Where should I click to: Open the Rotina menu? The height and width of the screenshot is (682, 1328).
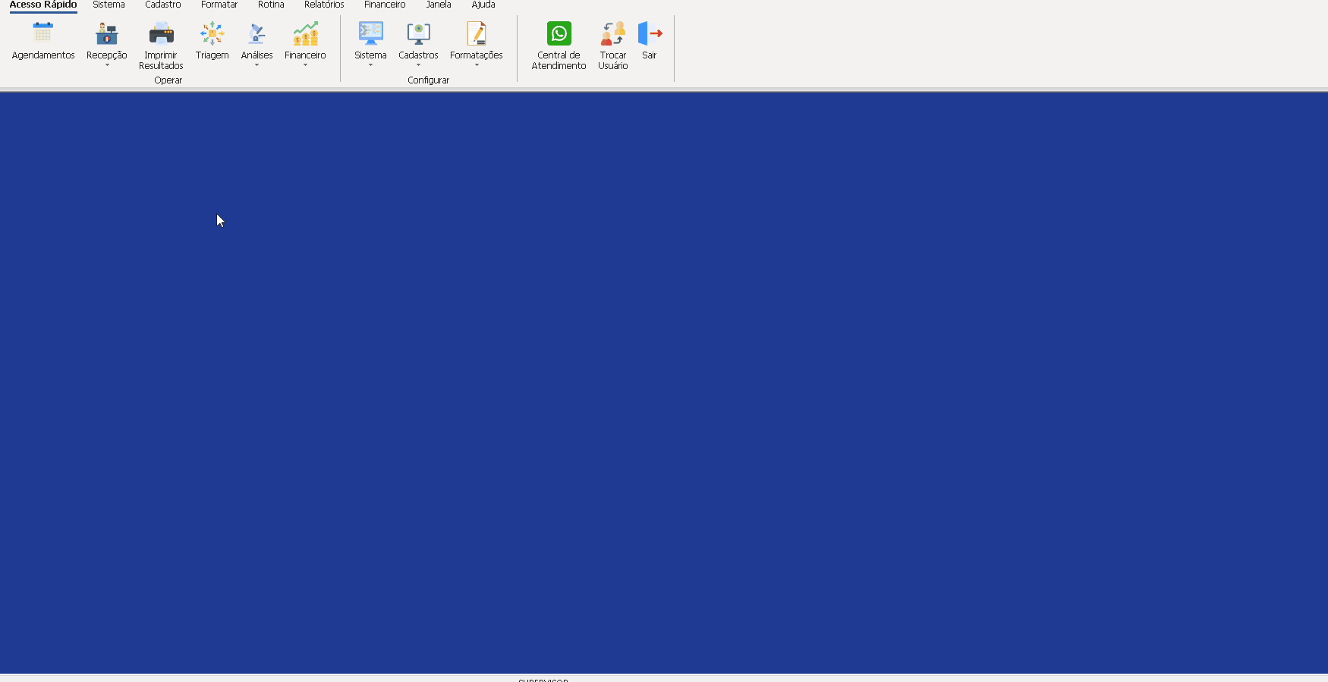click(x=271, y=5)
